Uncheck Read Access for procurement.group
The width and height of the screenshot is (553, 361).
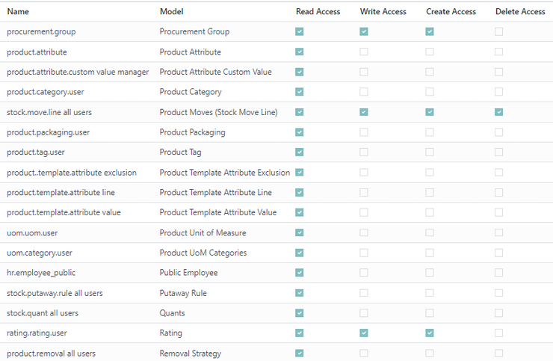[300, 31]
